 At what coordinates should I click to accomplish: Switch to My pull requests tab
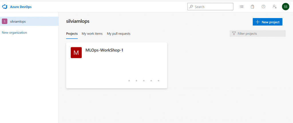119,34
